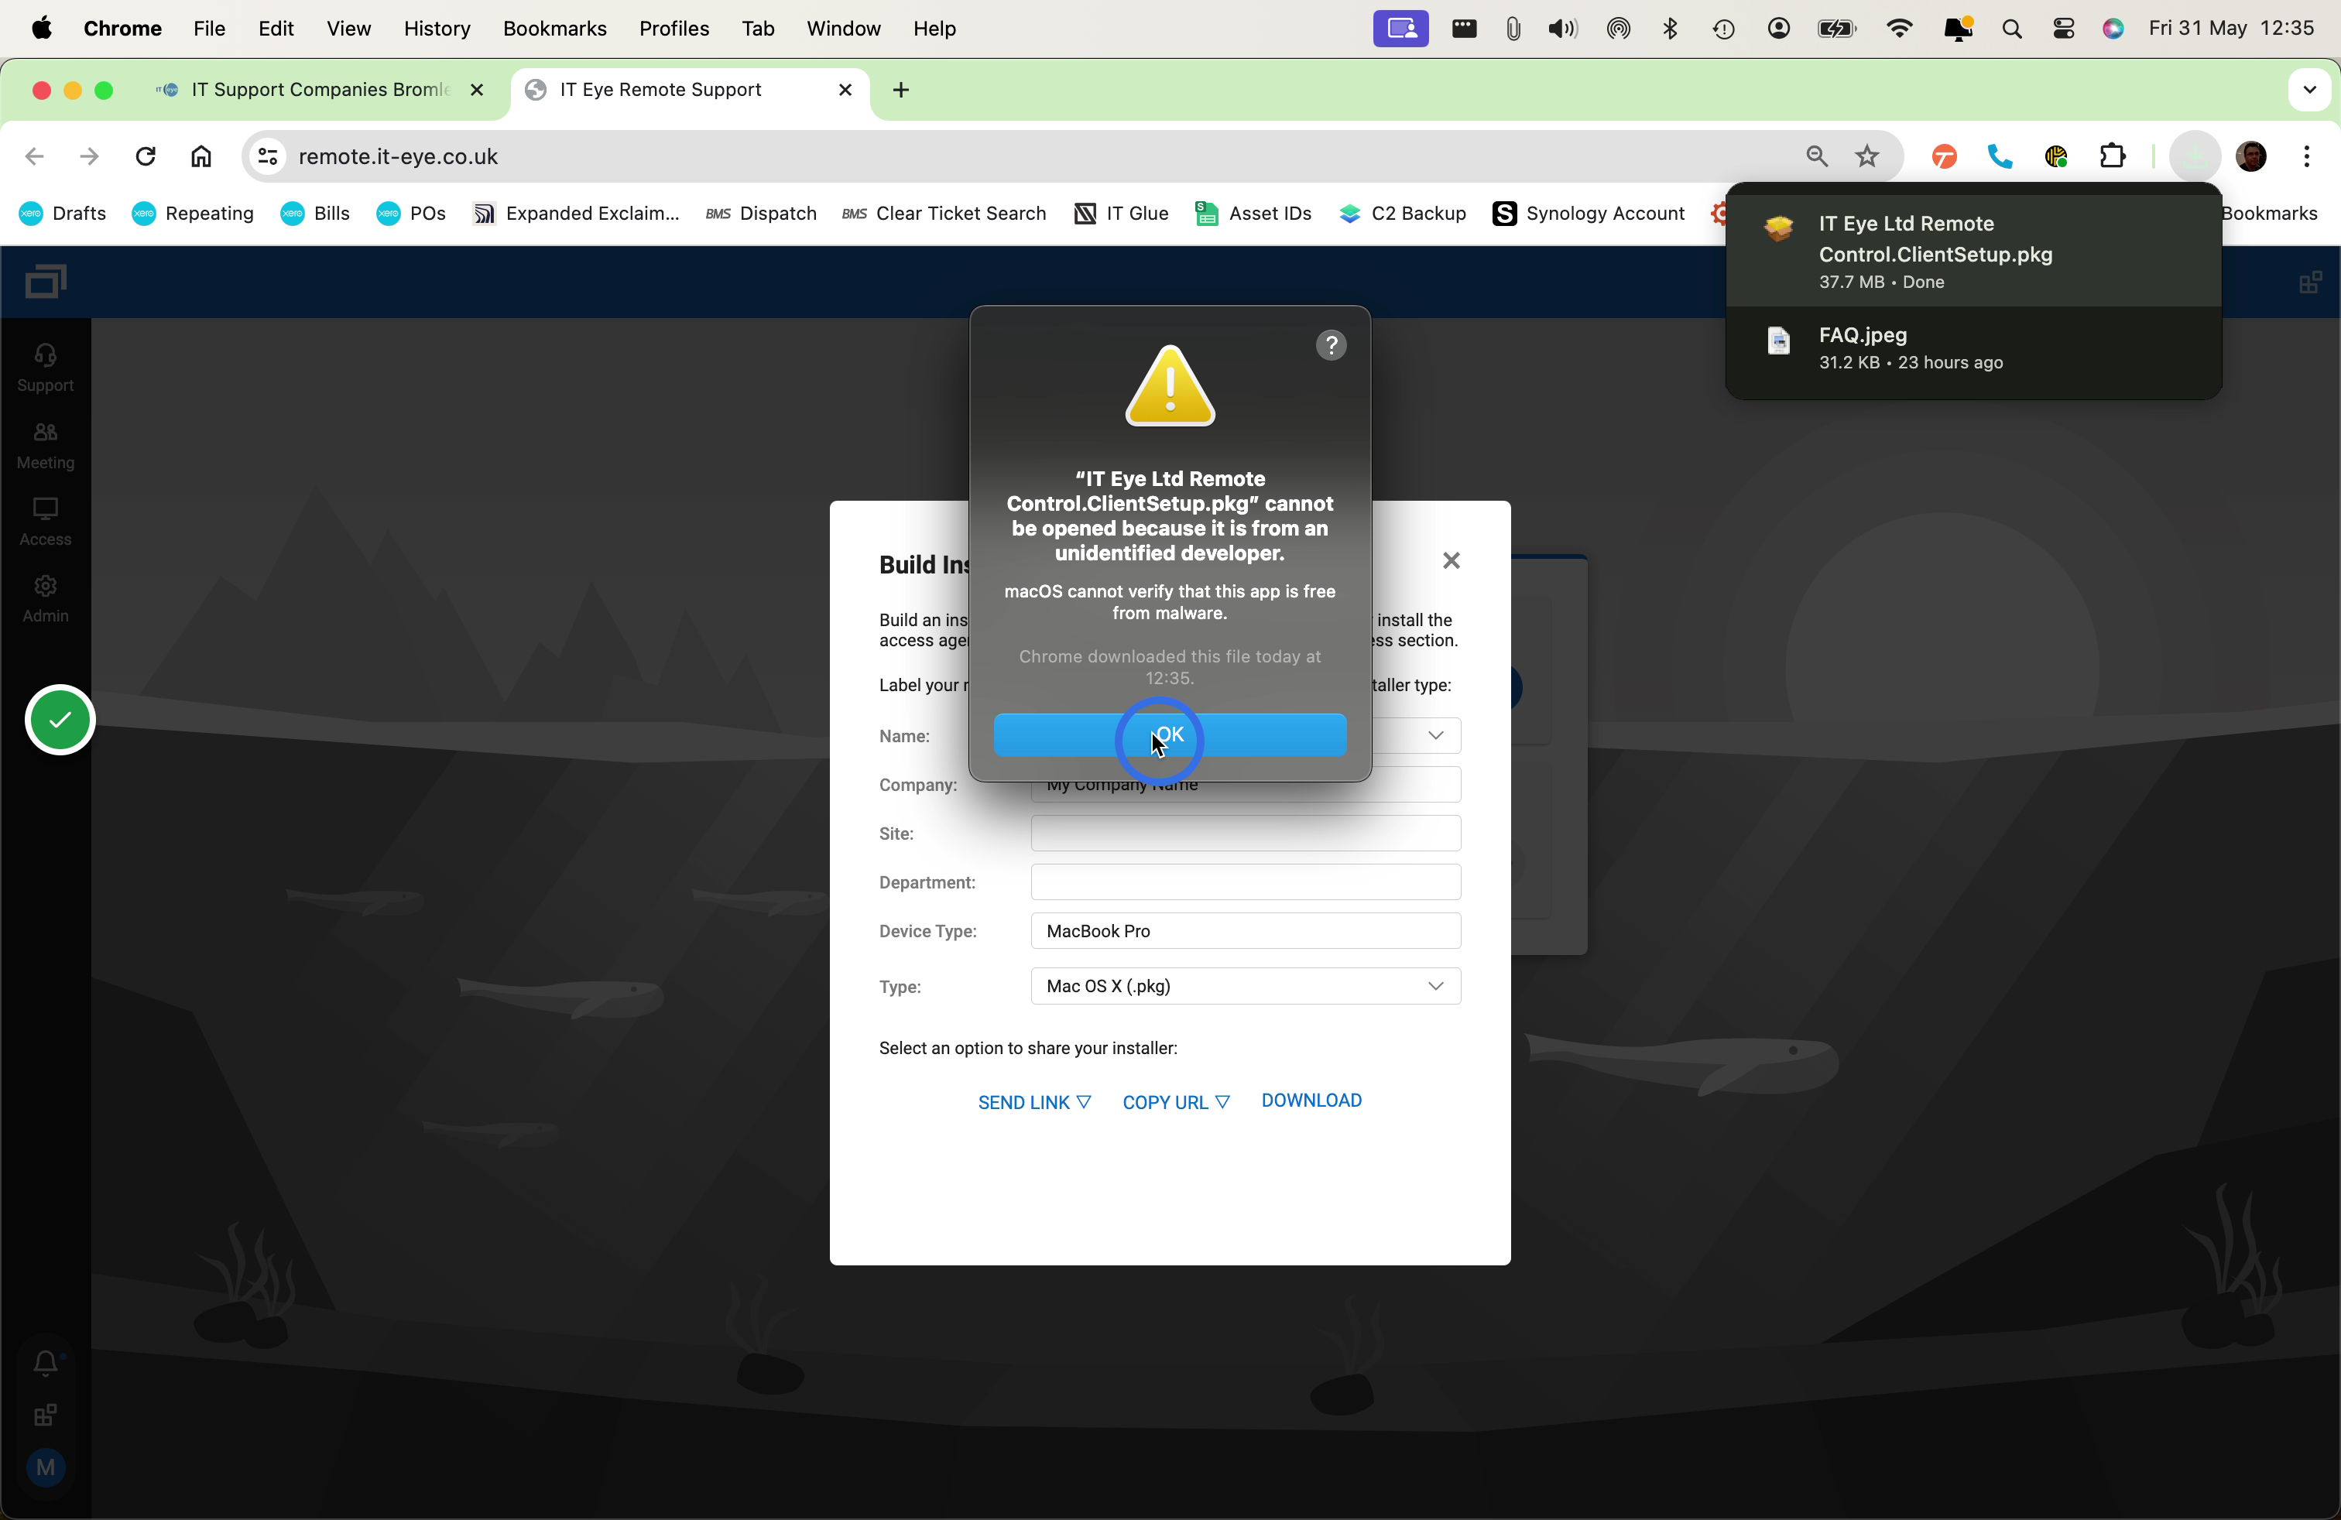Click OK in the unidentified developer alert

pos(1170,735)
